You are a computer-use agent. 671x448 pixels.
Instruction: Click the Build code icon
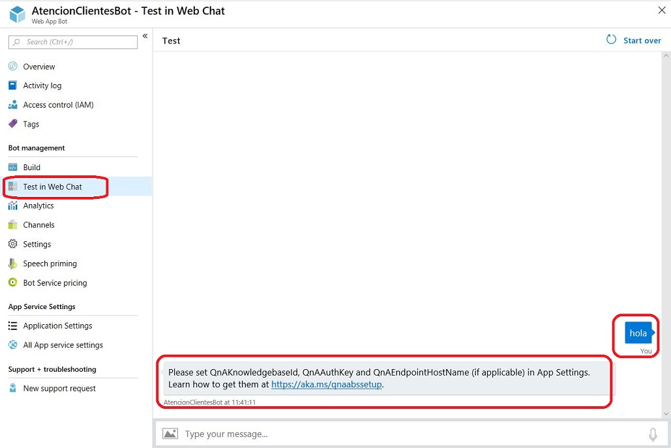click(x=13, y=168)
